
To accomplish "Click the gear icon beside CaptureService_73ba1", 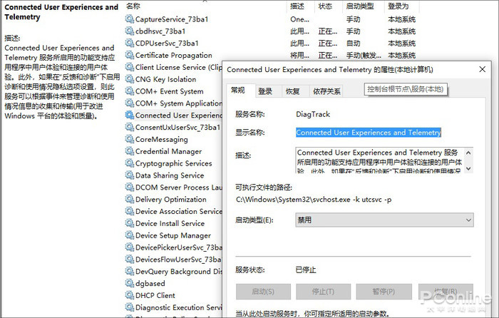I will [x=130, y=19].
